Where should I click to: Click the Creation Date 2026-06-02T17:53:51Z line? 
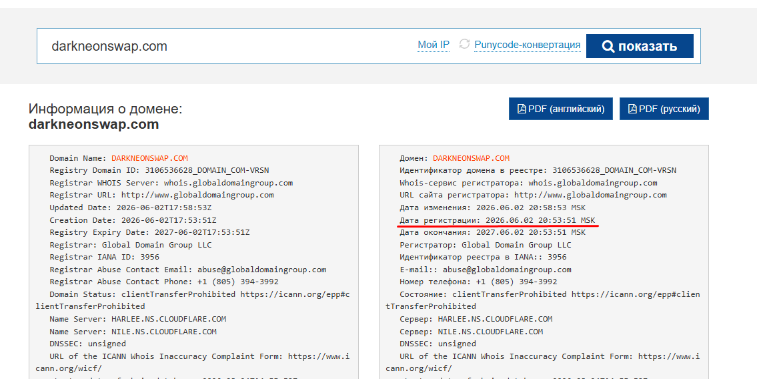(133, 220)
